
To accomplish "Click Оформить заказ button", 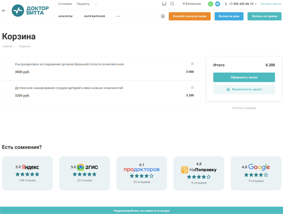I will 244,77.
